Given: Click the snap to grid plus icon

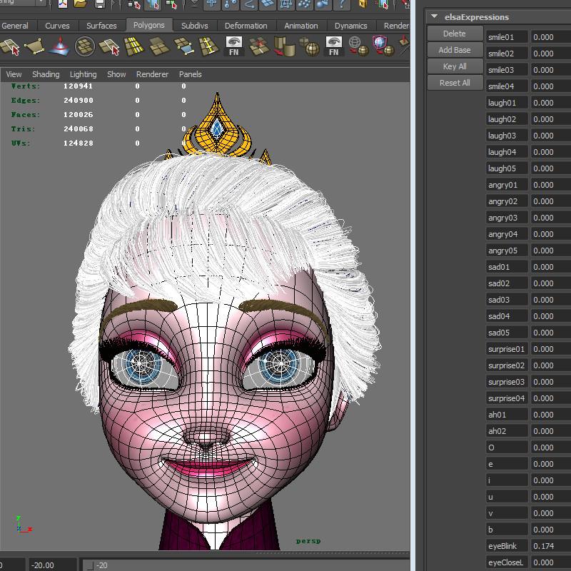Looking at the screenshot, I should tap(212, 4).
